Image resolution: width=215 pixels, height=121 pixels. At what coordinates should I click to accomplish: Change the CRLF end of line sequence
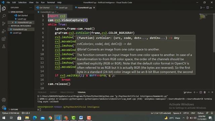pos(193,113)
